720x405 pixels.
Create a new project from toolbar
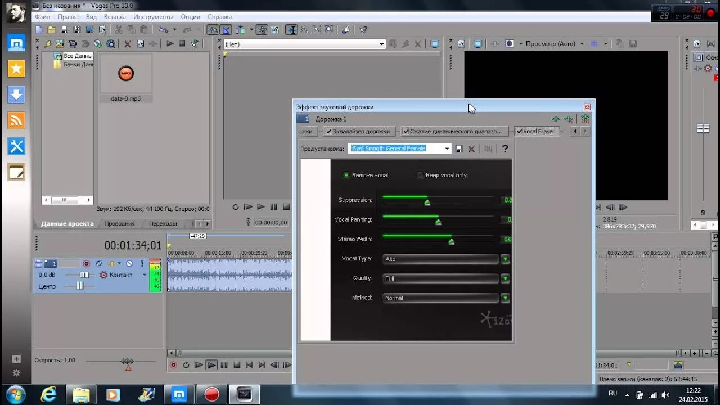click(x=39, y=30)
